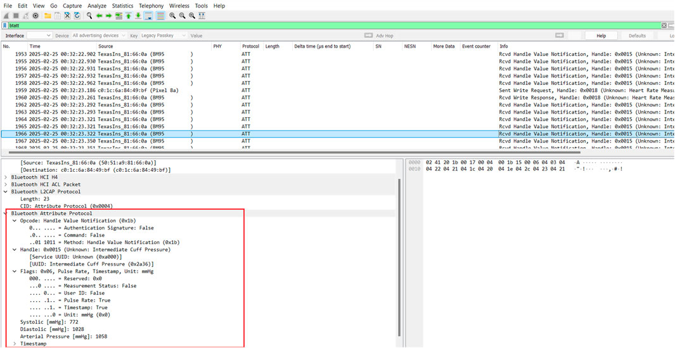Reload the capture file

[77, 16]
